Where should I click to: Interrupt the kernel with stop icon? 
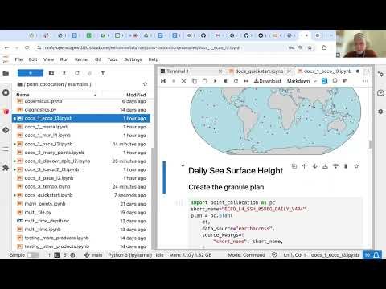pyautogui.click(x=225, y=81)
